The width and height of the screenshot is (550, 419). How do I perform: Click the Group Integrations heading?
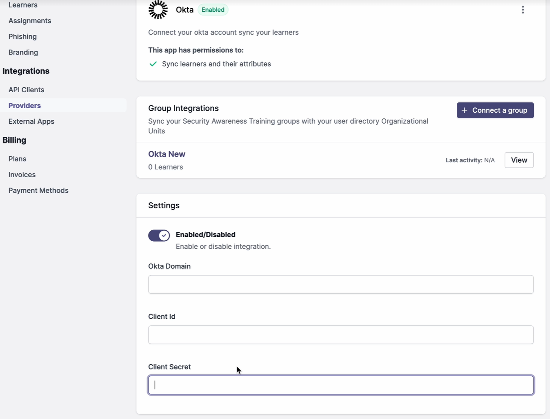click(184, 108)
